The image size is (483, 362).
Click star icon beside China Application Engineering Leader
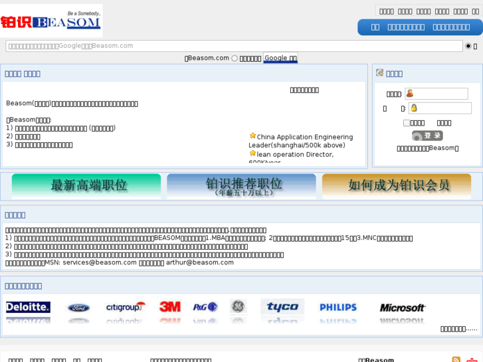(x=252, y=136)
